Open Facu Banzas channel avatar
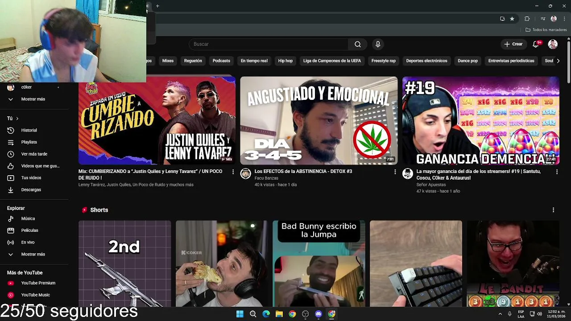The height and width of the screenshot is (321, 571). pos(246,174)
